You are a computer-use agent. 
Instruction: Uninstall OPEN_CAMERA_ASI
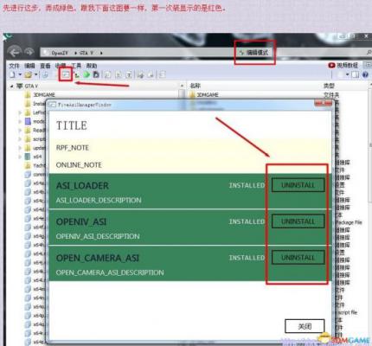tap(298, 257)
